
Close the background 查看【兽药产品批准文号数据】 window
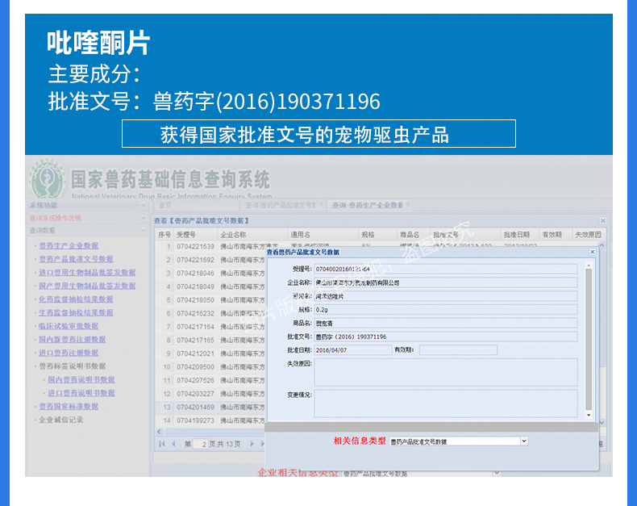[x=603, y=220]
